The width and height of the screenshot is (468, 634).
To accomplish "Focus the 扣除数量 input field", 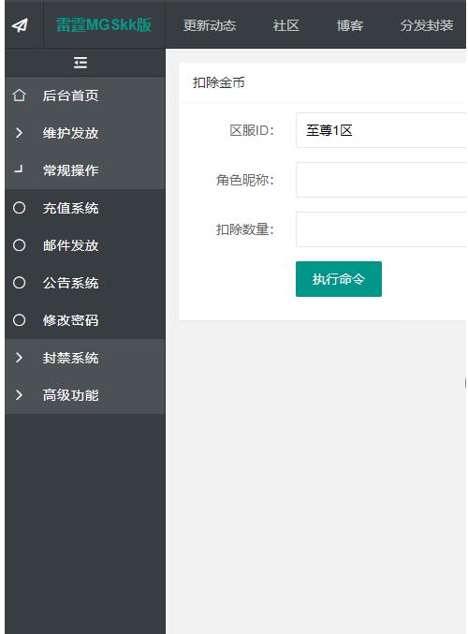I will pos(381,229).
